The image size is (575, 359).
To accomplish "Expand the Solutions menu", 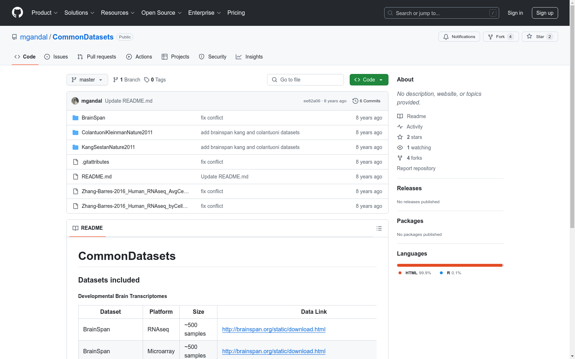I will tap(79, 13).
